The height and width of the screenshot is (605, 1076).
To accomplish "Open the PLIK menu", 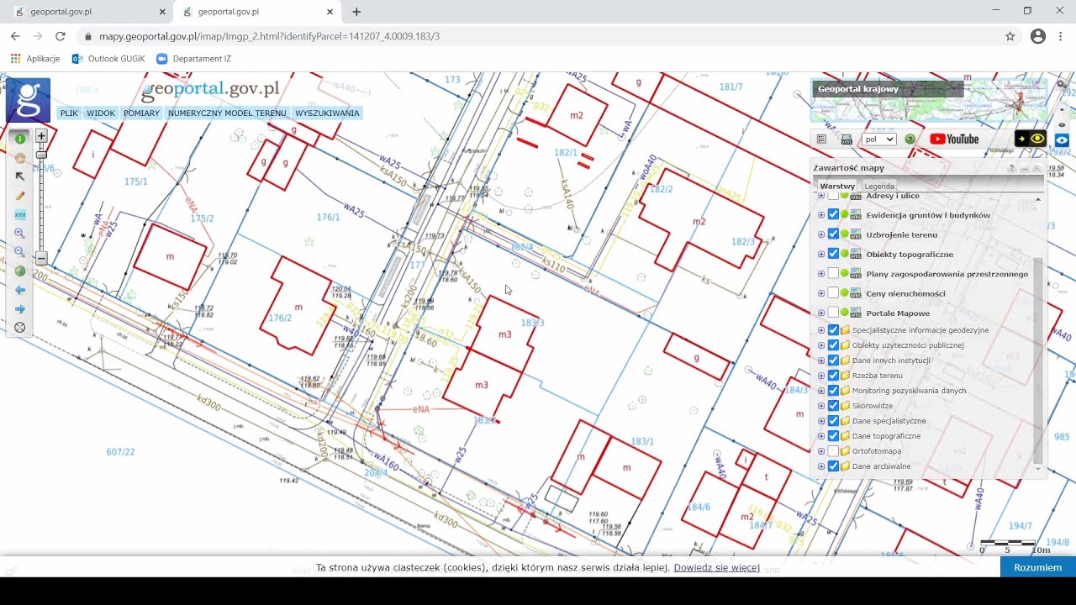I will [x=69, y=113].
